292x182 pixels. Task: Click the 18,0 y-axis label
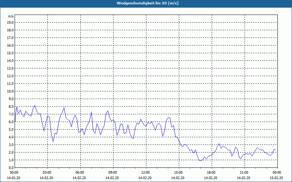pyautogui.click(x=10, y=30)
